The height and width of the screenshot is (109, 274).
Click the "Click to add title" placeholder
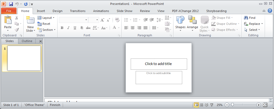[x=159, y=64]
